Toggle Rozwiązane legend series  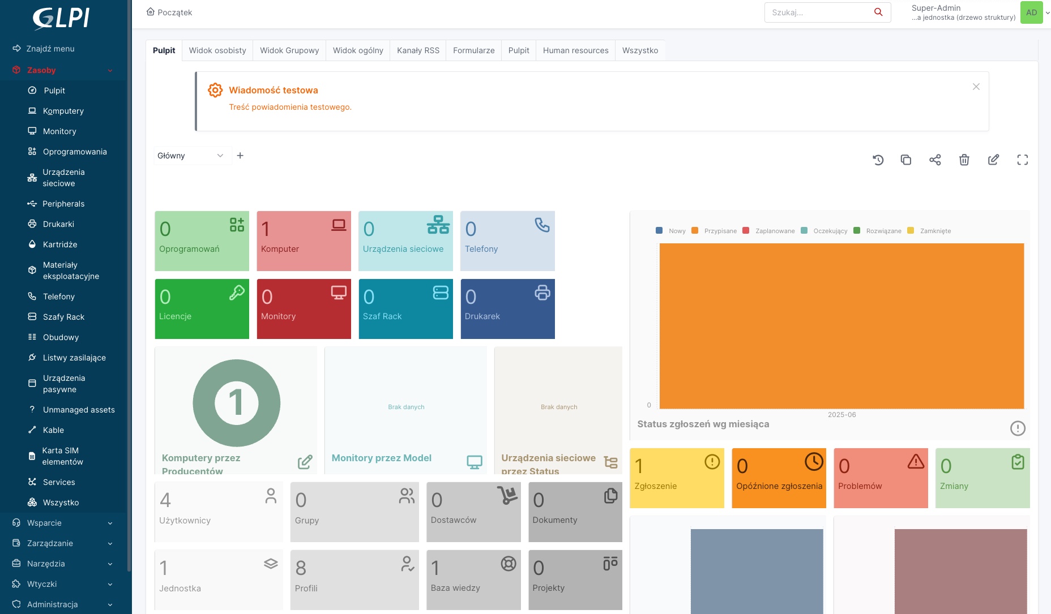(x=877, y=231)
